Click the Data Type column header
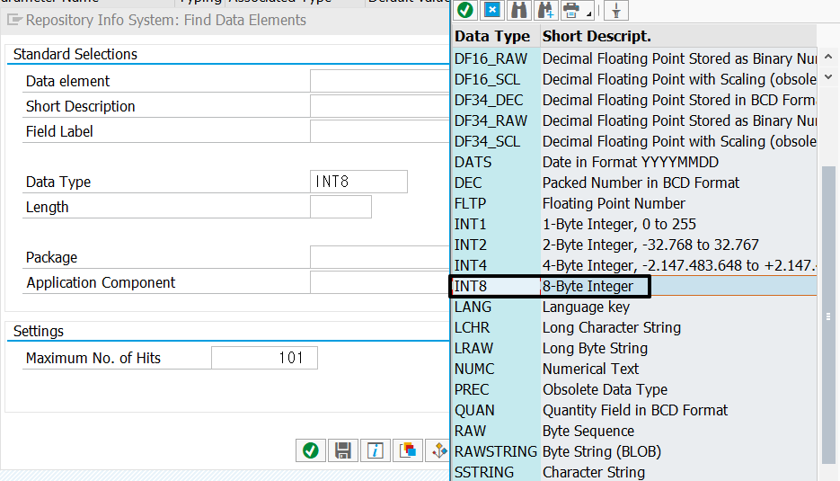840x481 pixels. pos(492,37)
